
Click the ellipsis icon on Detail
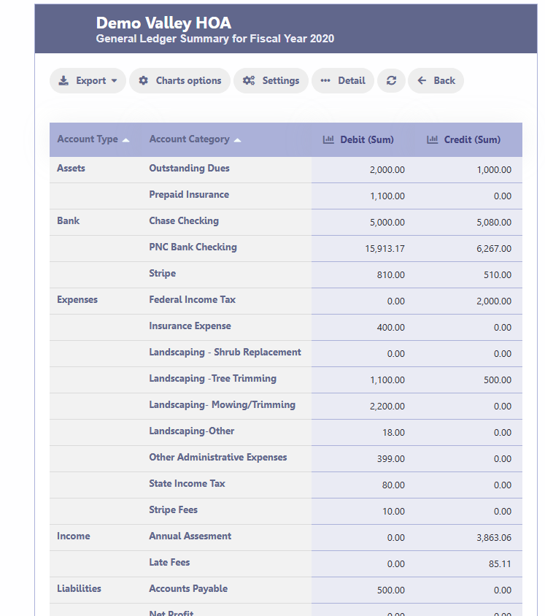click(325, 81)
